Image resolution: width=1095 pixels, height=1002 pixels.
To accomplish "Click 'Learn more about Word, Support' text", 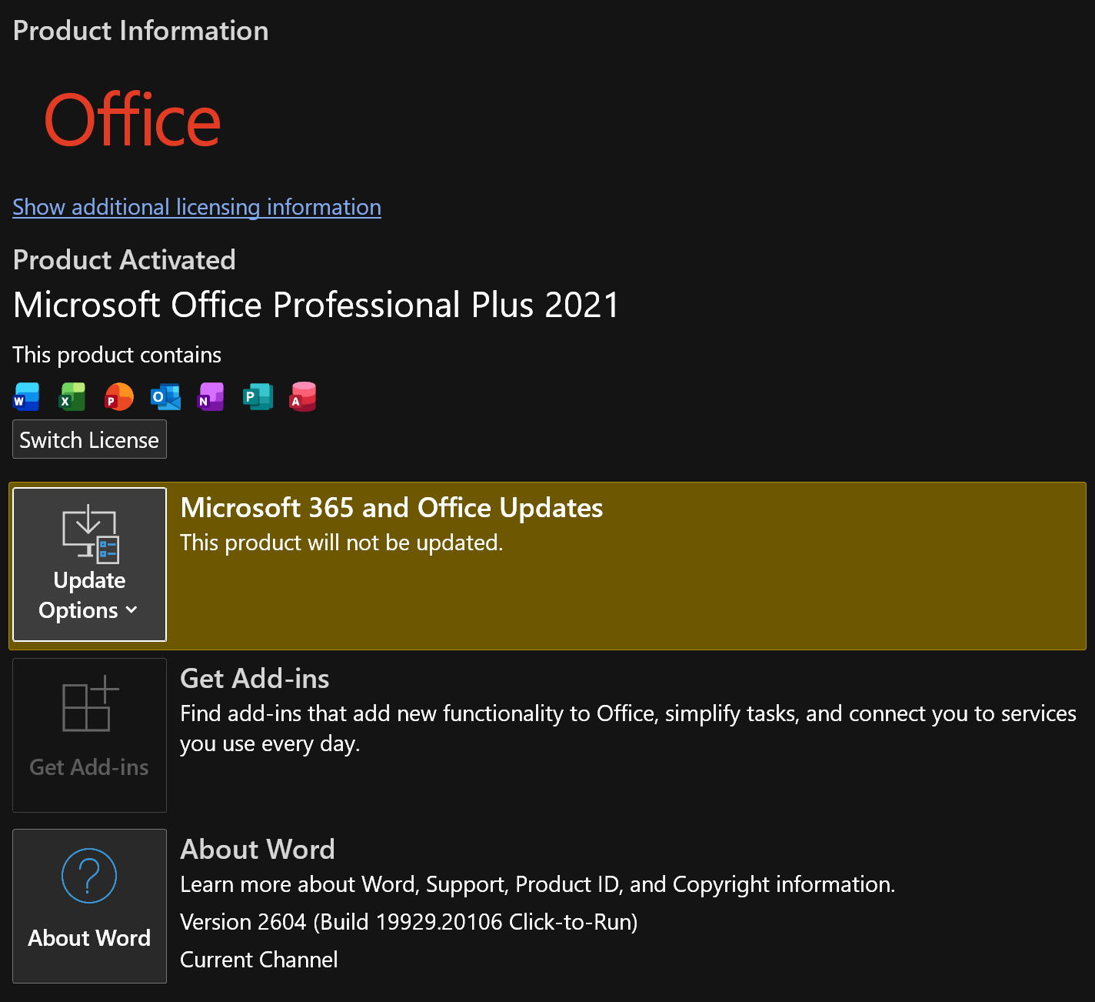I will pyautogui.click(x=538, y=884).
